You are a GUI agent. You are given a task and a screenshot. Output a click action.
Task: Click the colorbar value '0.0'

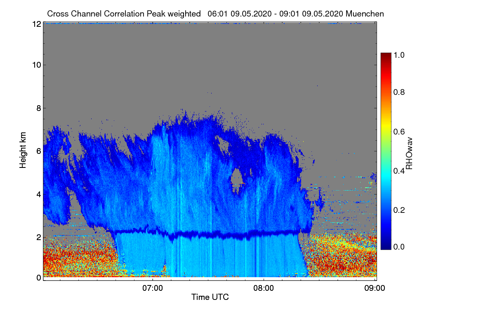point(398,247)
